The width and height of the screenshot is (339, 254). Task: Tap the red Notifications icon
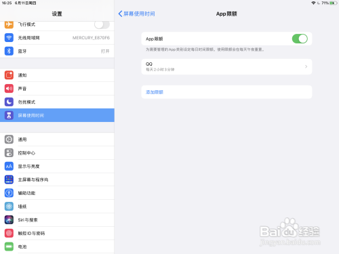[9, 75]
